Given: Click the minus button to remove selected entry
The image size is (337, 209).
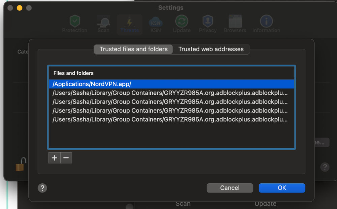Looking at the screenshot, I should point(66,158).
